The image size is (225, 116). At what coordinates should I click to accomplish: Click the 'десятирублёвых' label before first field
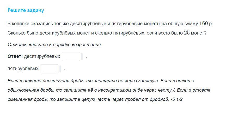[x=42, y=56]
